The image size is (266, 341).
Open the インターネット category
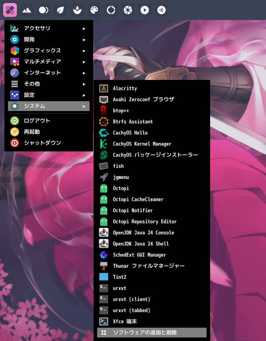[x=49, y=73]
